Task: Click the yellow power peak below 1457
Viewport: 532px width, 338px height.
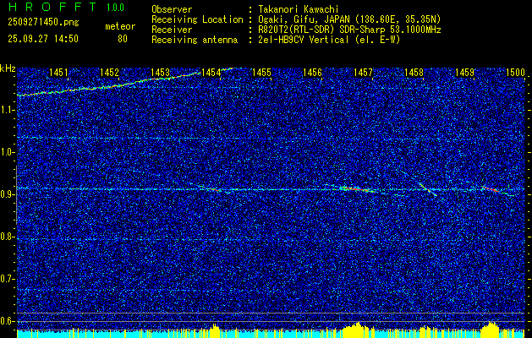Action: pos(357,330)
